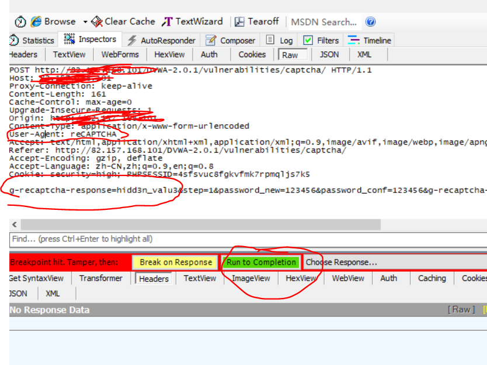Viewport: 487px width, 365px height.
Task: Switch to the response inspector XML tab
Action: [53, 294]
